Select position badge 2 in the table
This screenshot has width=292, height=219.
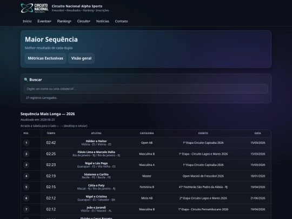26,154
